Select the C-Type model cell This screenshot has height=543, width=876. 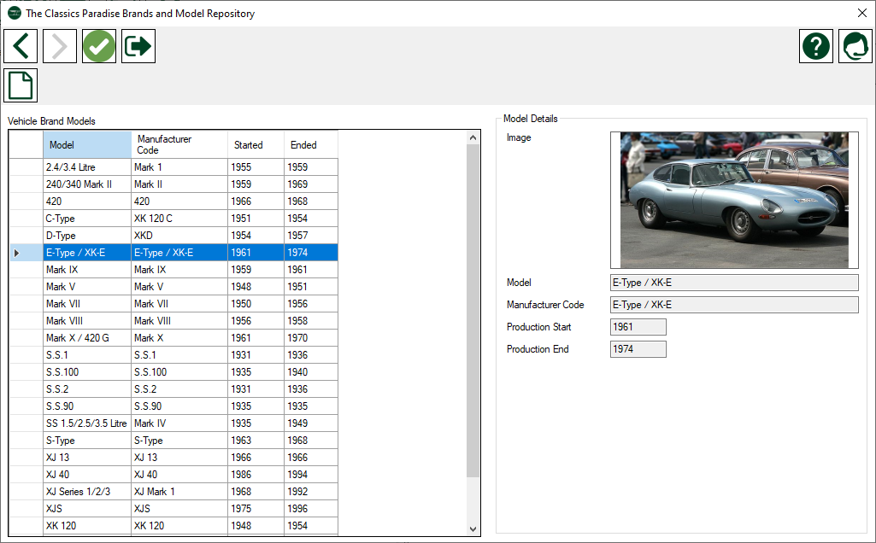87,219
